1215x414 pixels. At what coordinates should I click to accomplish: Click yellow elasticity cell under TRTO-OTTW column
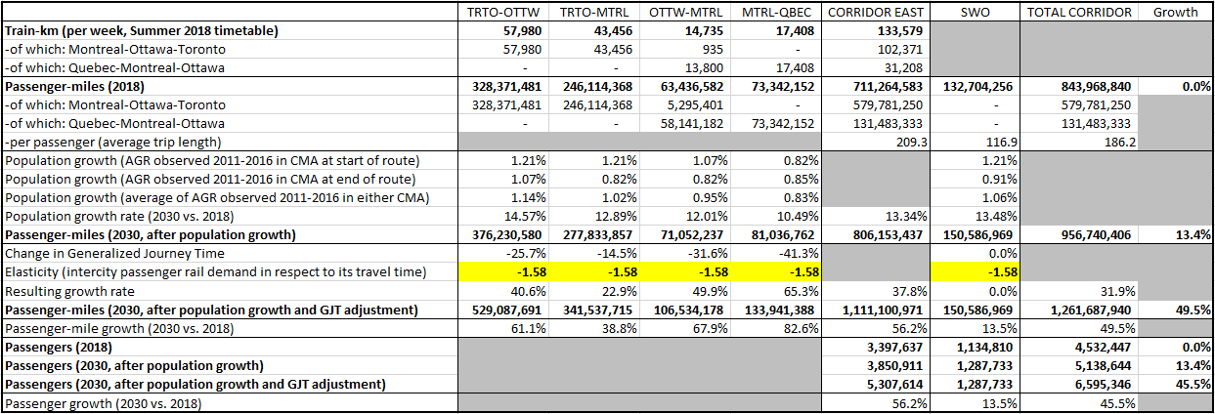pos(505,274)
